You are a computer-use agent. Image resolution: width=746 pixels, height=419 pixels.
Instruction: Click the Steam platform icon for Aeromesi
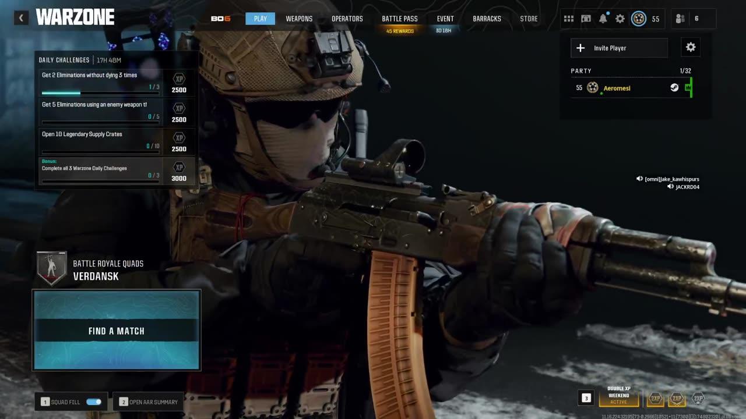click(x=674, y=88)
